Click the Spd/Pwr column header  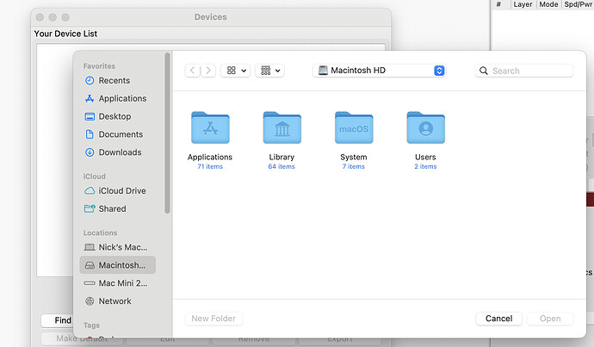[x=578, y=4]
